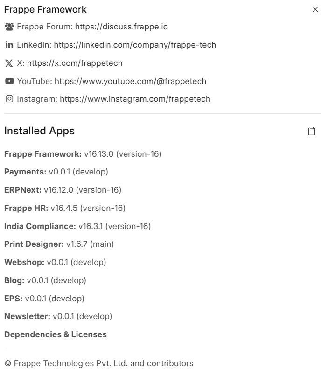Click the Print Designer v1.6.7 entry
Screen dimensions: 321x376
coord(59,244)
